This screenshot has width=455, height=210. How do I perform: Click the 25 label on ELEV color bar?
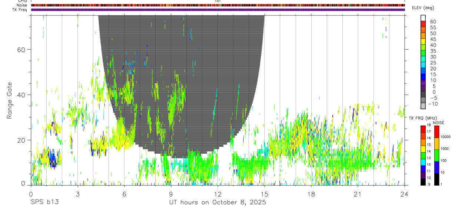pos(433,63)
